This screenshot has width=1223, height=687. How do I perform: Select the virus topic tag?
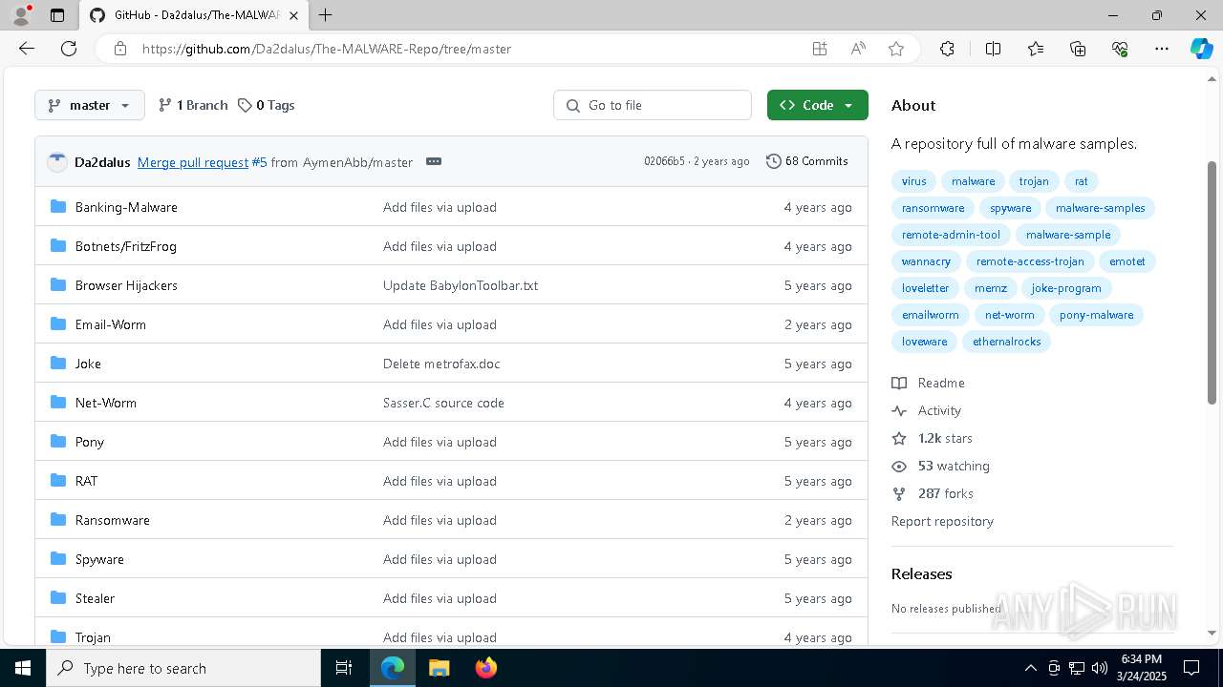click(914, 181)
